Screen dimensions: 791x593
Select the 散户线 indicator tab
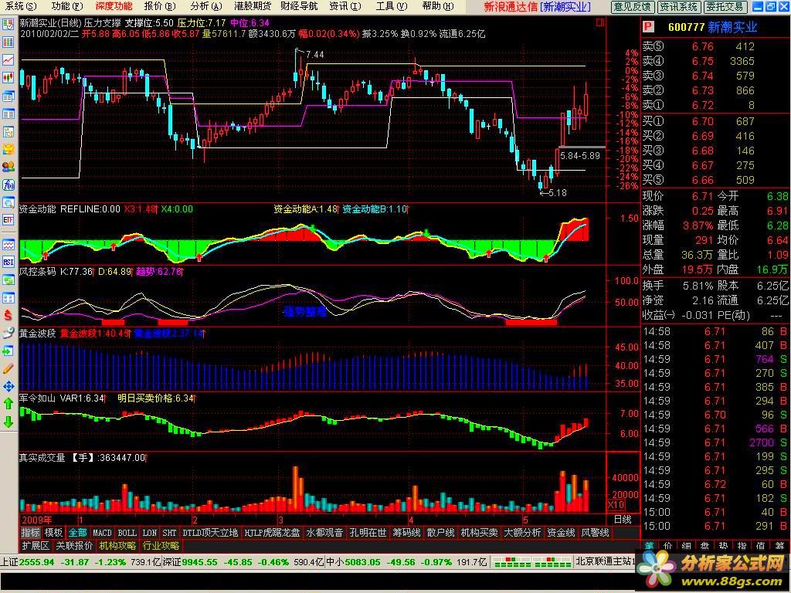440,533
